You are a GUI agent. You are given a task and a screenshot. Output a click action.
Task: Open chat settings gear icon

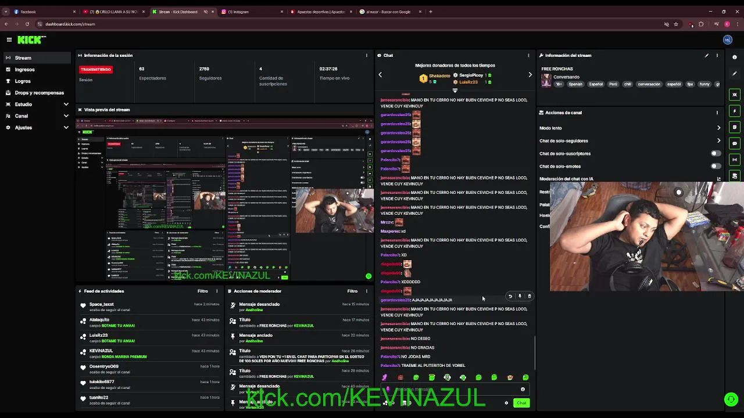pyautogui.click(x=506, y=403)
